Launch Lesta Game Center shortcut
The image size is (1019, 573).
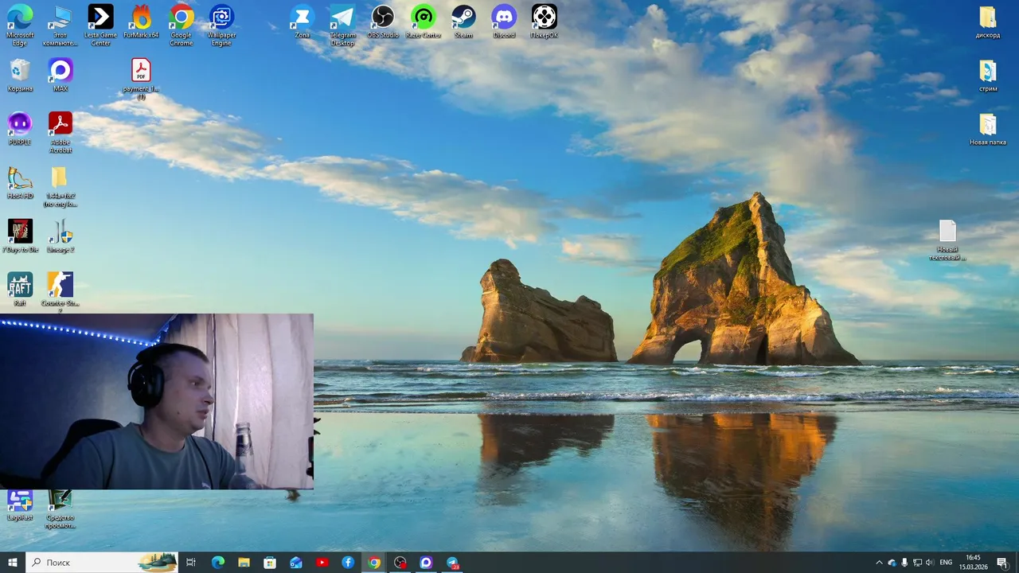100,25
